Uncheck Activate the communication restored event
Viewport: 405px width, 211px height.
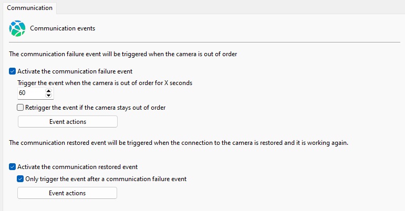13,166
